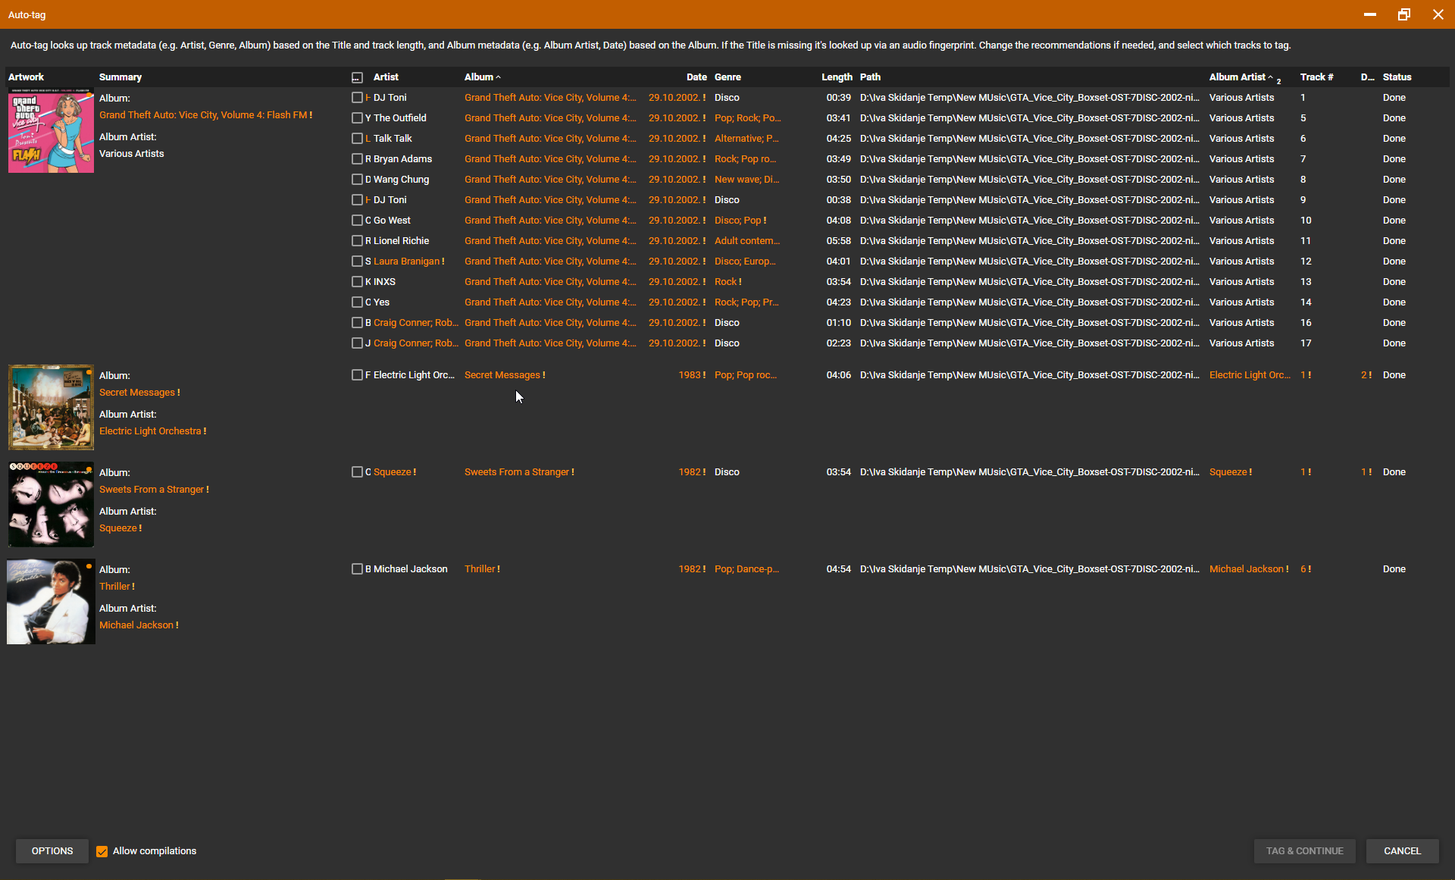
Task: Restore down the Auto-tag window
Action: pyautogui.click(x=1403, y=14)
